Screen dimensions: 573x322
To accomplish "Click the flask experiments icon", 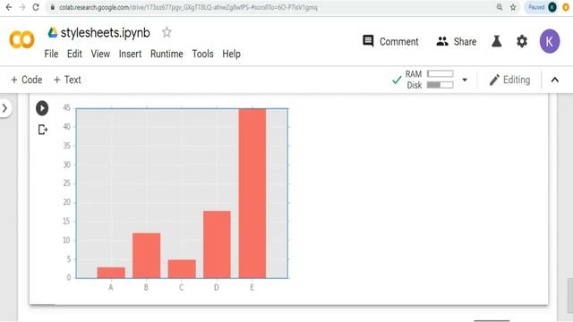I will coord(496,41).
